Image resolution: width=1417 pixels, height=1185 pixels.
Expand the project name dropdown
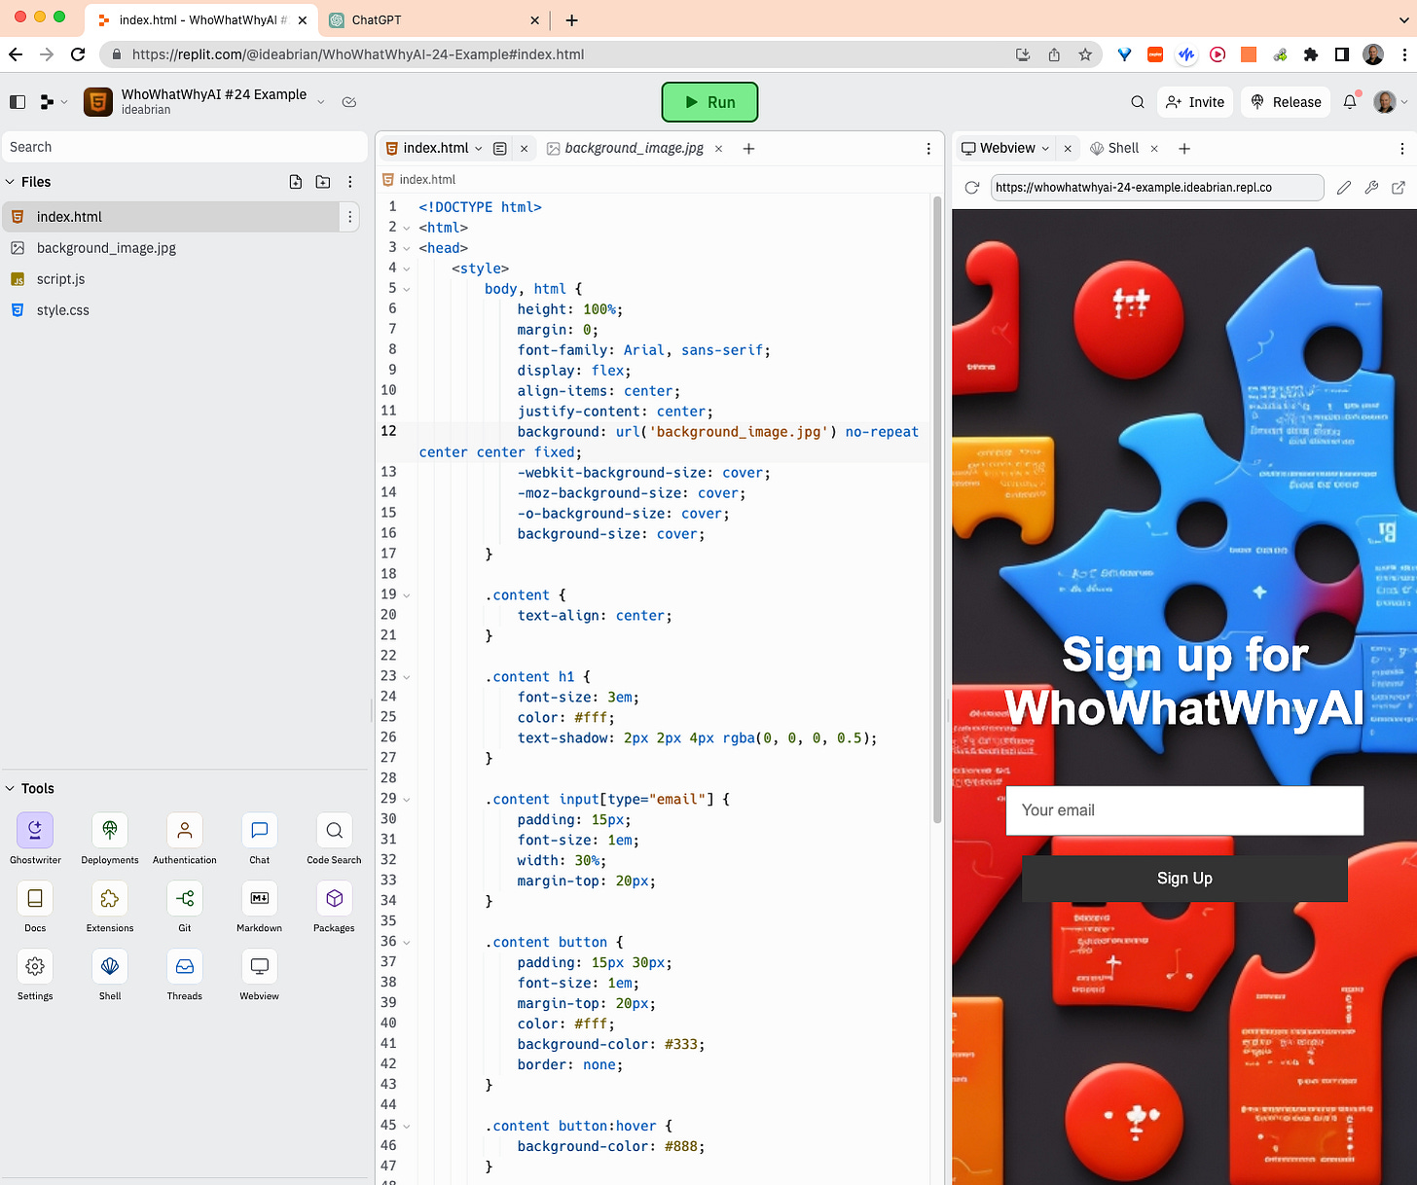tap(321, 102)
